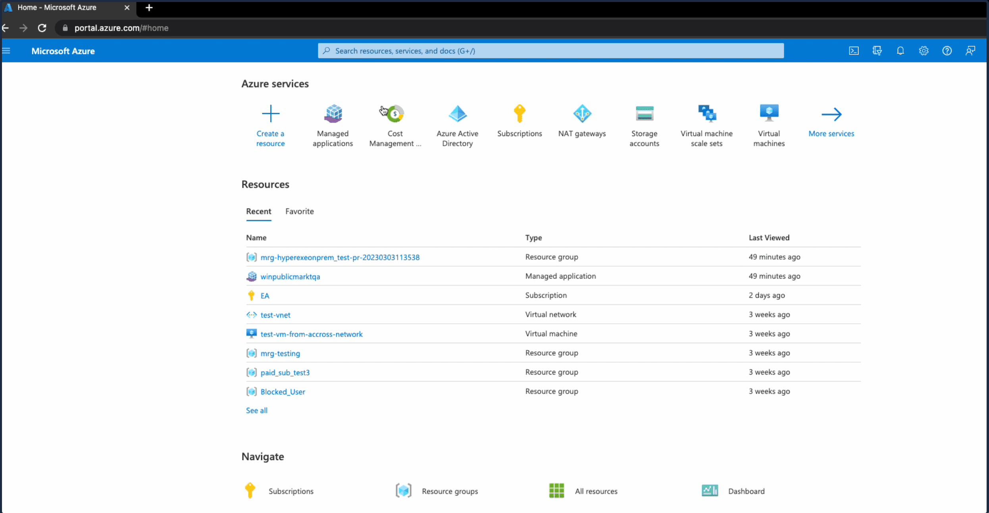Open Cost Management service icon
Screen dimensions: 989x513
pyautogui.click(x=395, y=114)
